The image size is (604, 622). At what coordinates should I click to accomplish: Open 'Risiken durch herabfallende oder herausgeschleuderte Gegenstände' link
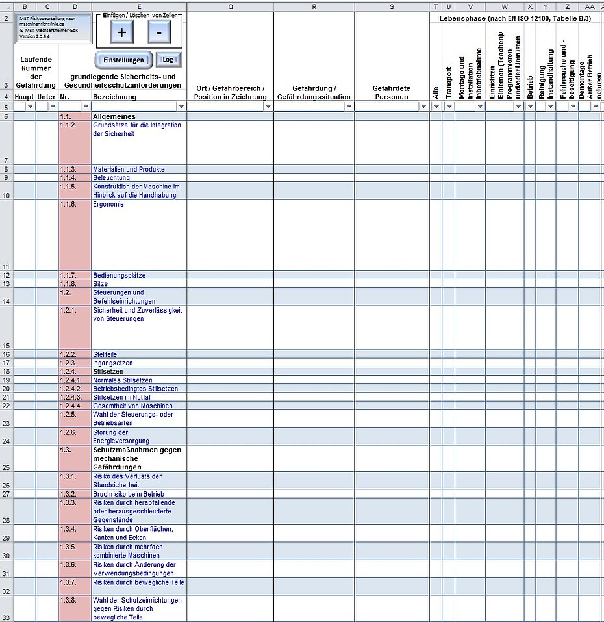pyautogui.click(x=134, y=511)
